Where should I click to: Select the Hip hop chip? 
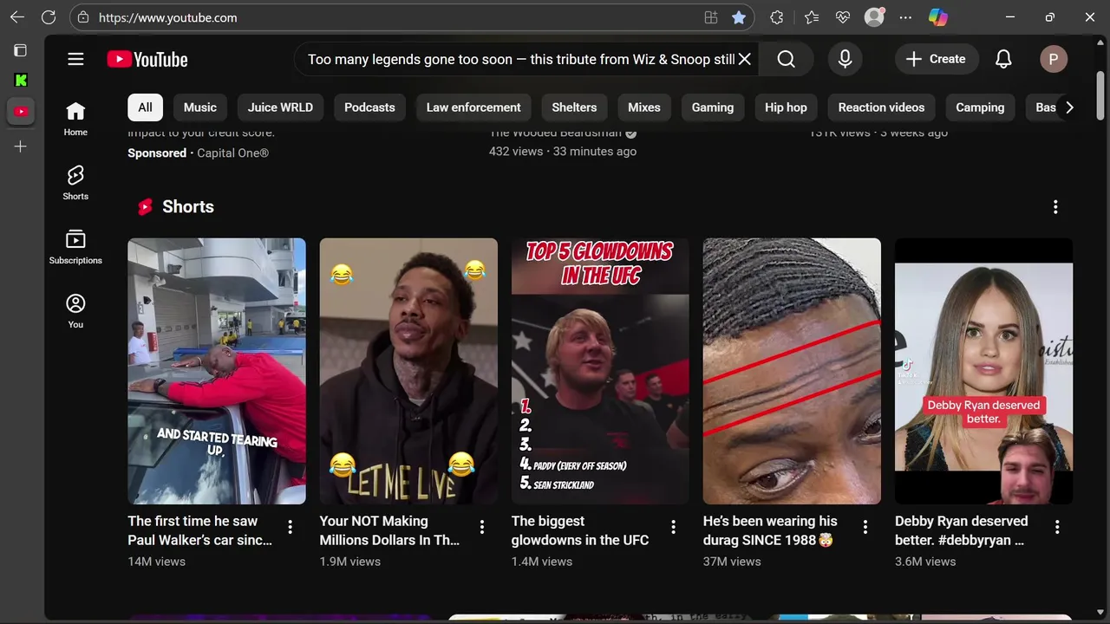click(786, 107)
